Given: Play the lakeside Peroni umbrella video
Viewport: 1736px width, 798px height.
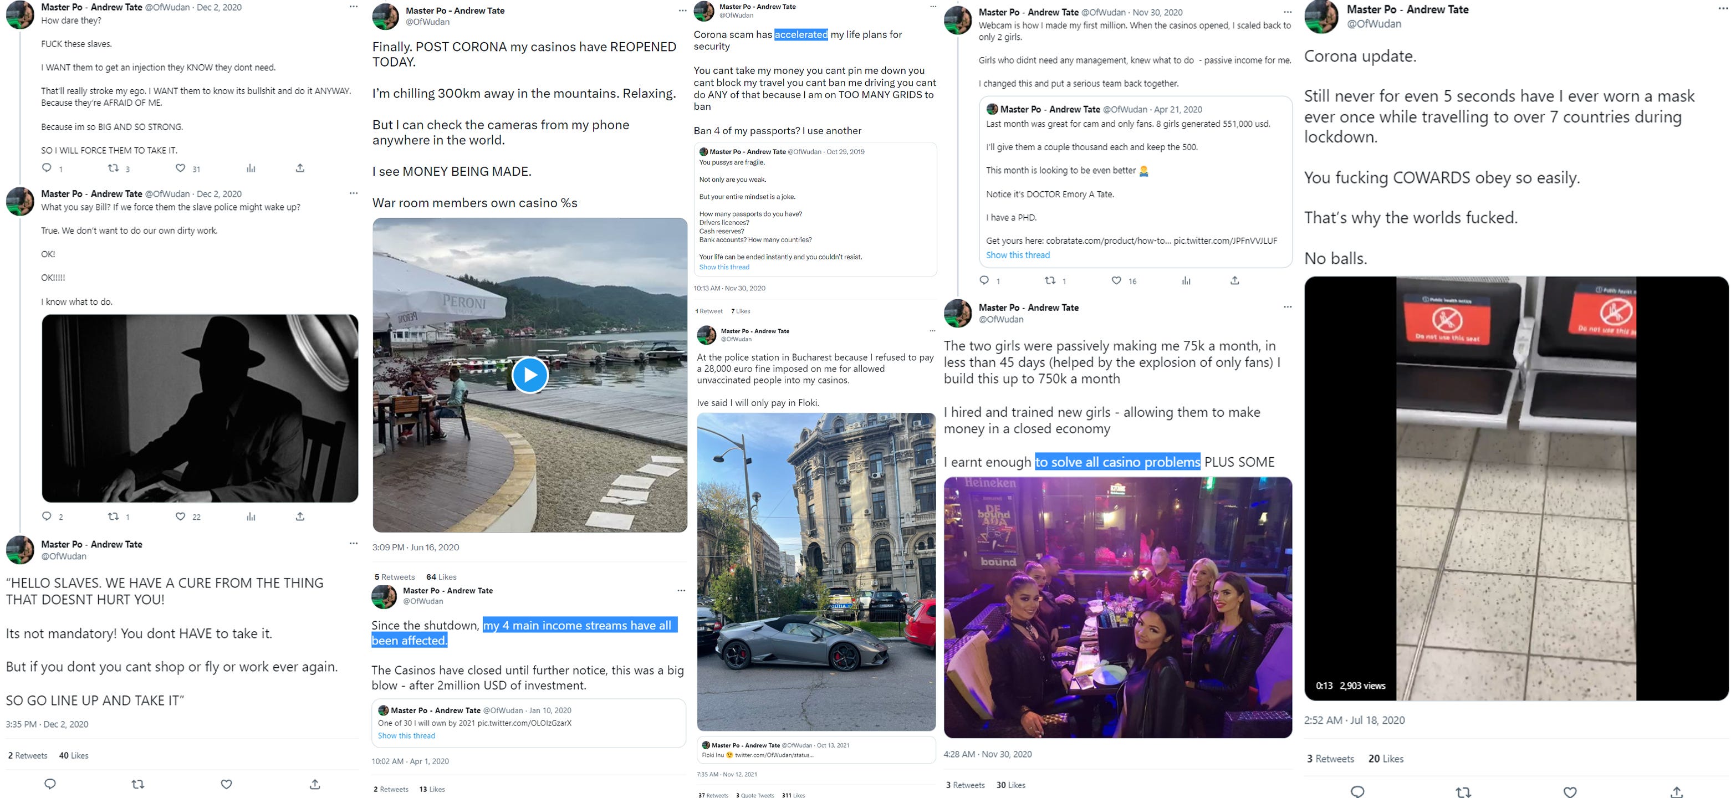Looking at the screenshot, I should 530,374.
